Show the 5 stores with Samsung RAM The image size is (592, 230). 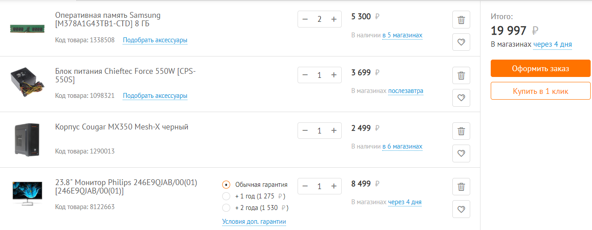tap(402, 35)
